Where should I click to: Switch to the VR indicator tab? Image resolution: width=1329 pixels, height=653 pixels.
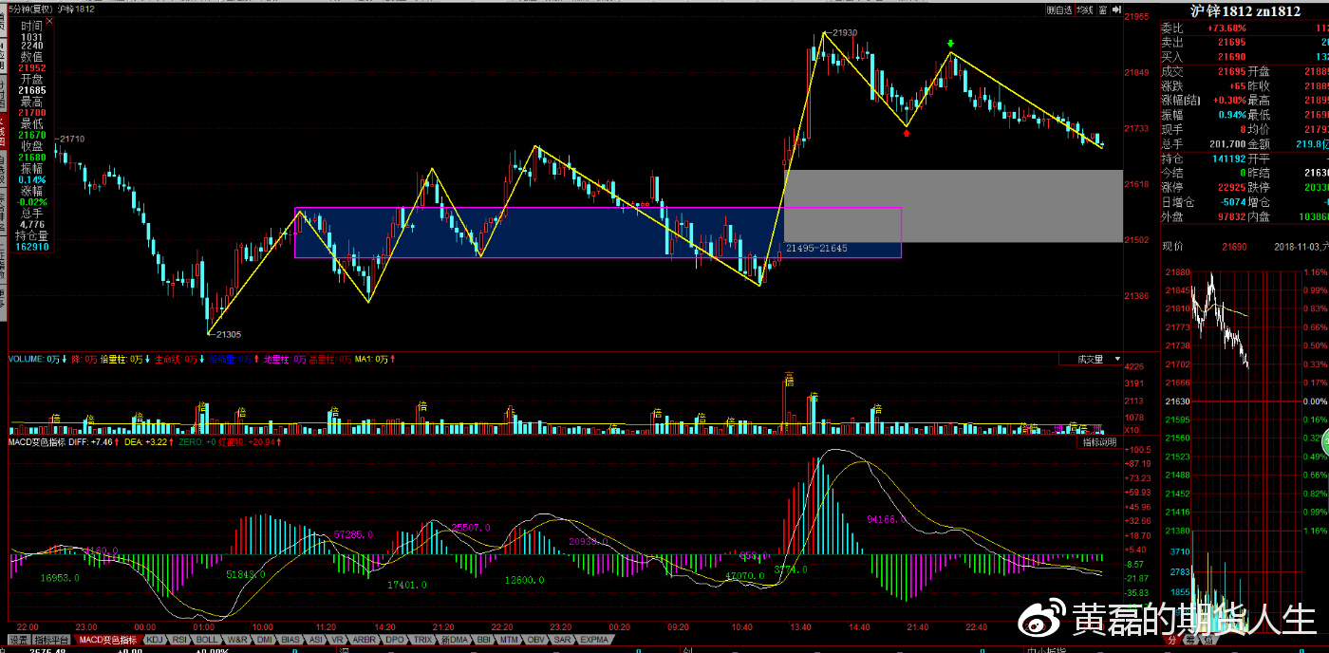tap(338, 640)
